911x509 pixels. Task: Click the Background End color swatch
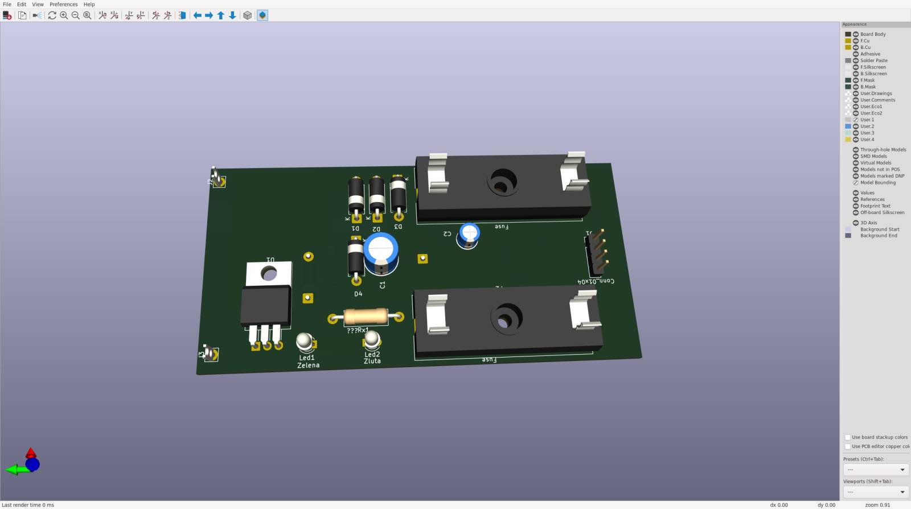(848, 236)
